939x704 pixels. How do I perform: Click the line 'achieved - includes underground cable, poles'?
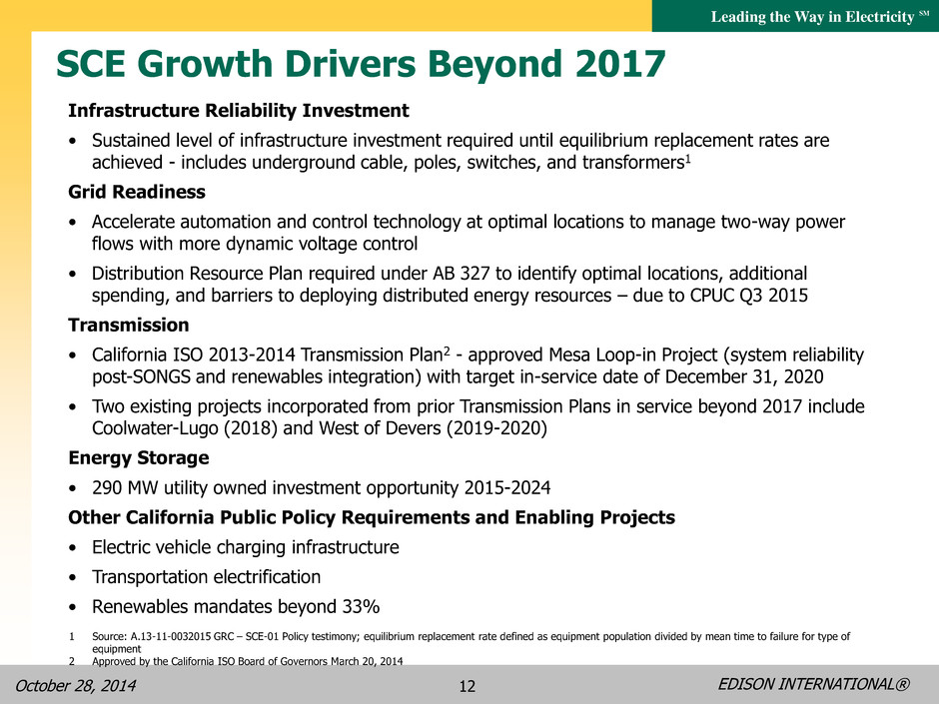pos(391,162)
